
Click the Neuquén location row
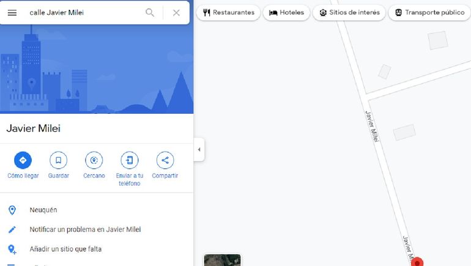(x=43, y=210)
